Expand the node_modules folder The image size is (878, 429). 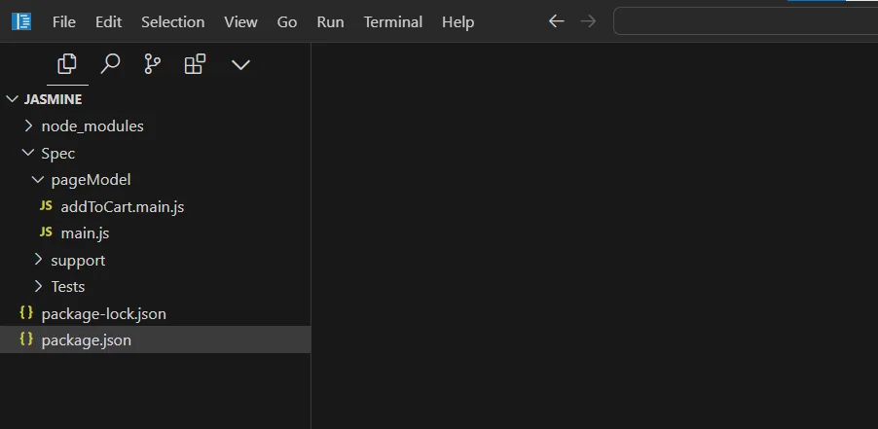click(91, 126)
